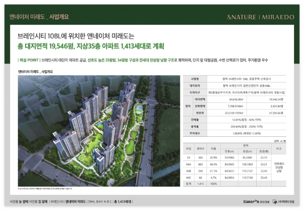
Task: Click '평택 브레인시티 일반산업단지 공동10BL' cell
Action: 246,85
